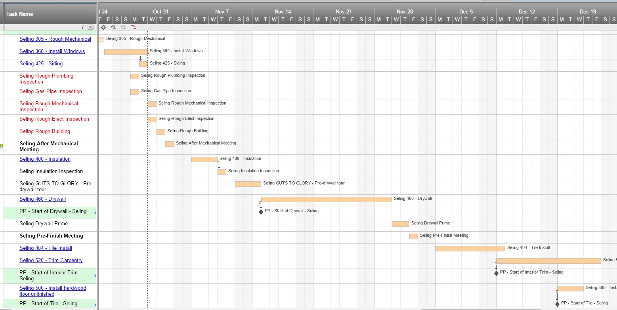The image size is (617, 310).
Task: Select Seling Pre-Finish Meeting cell
Action: tap(50, 238)
